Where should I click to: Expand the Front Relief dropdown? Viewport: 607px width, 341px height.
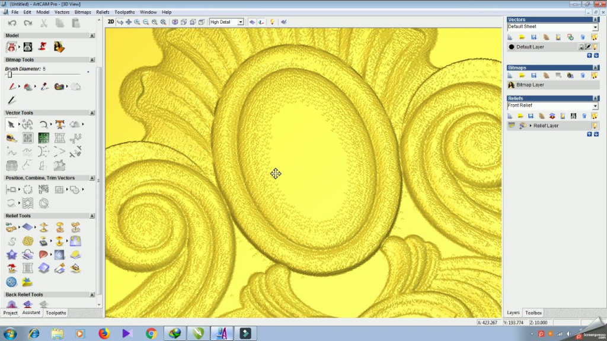click(595, 105)
